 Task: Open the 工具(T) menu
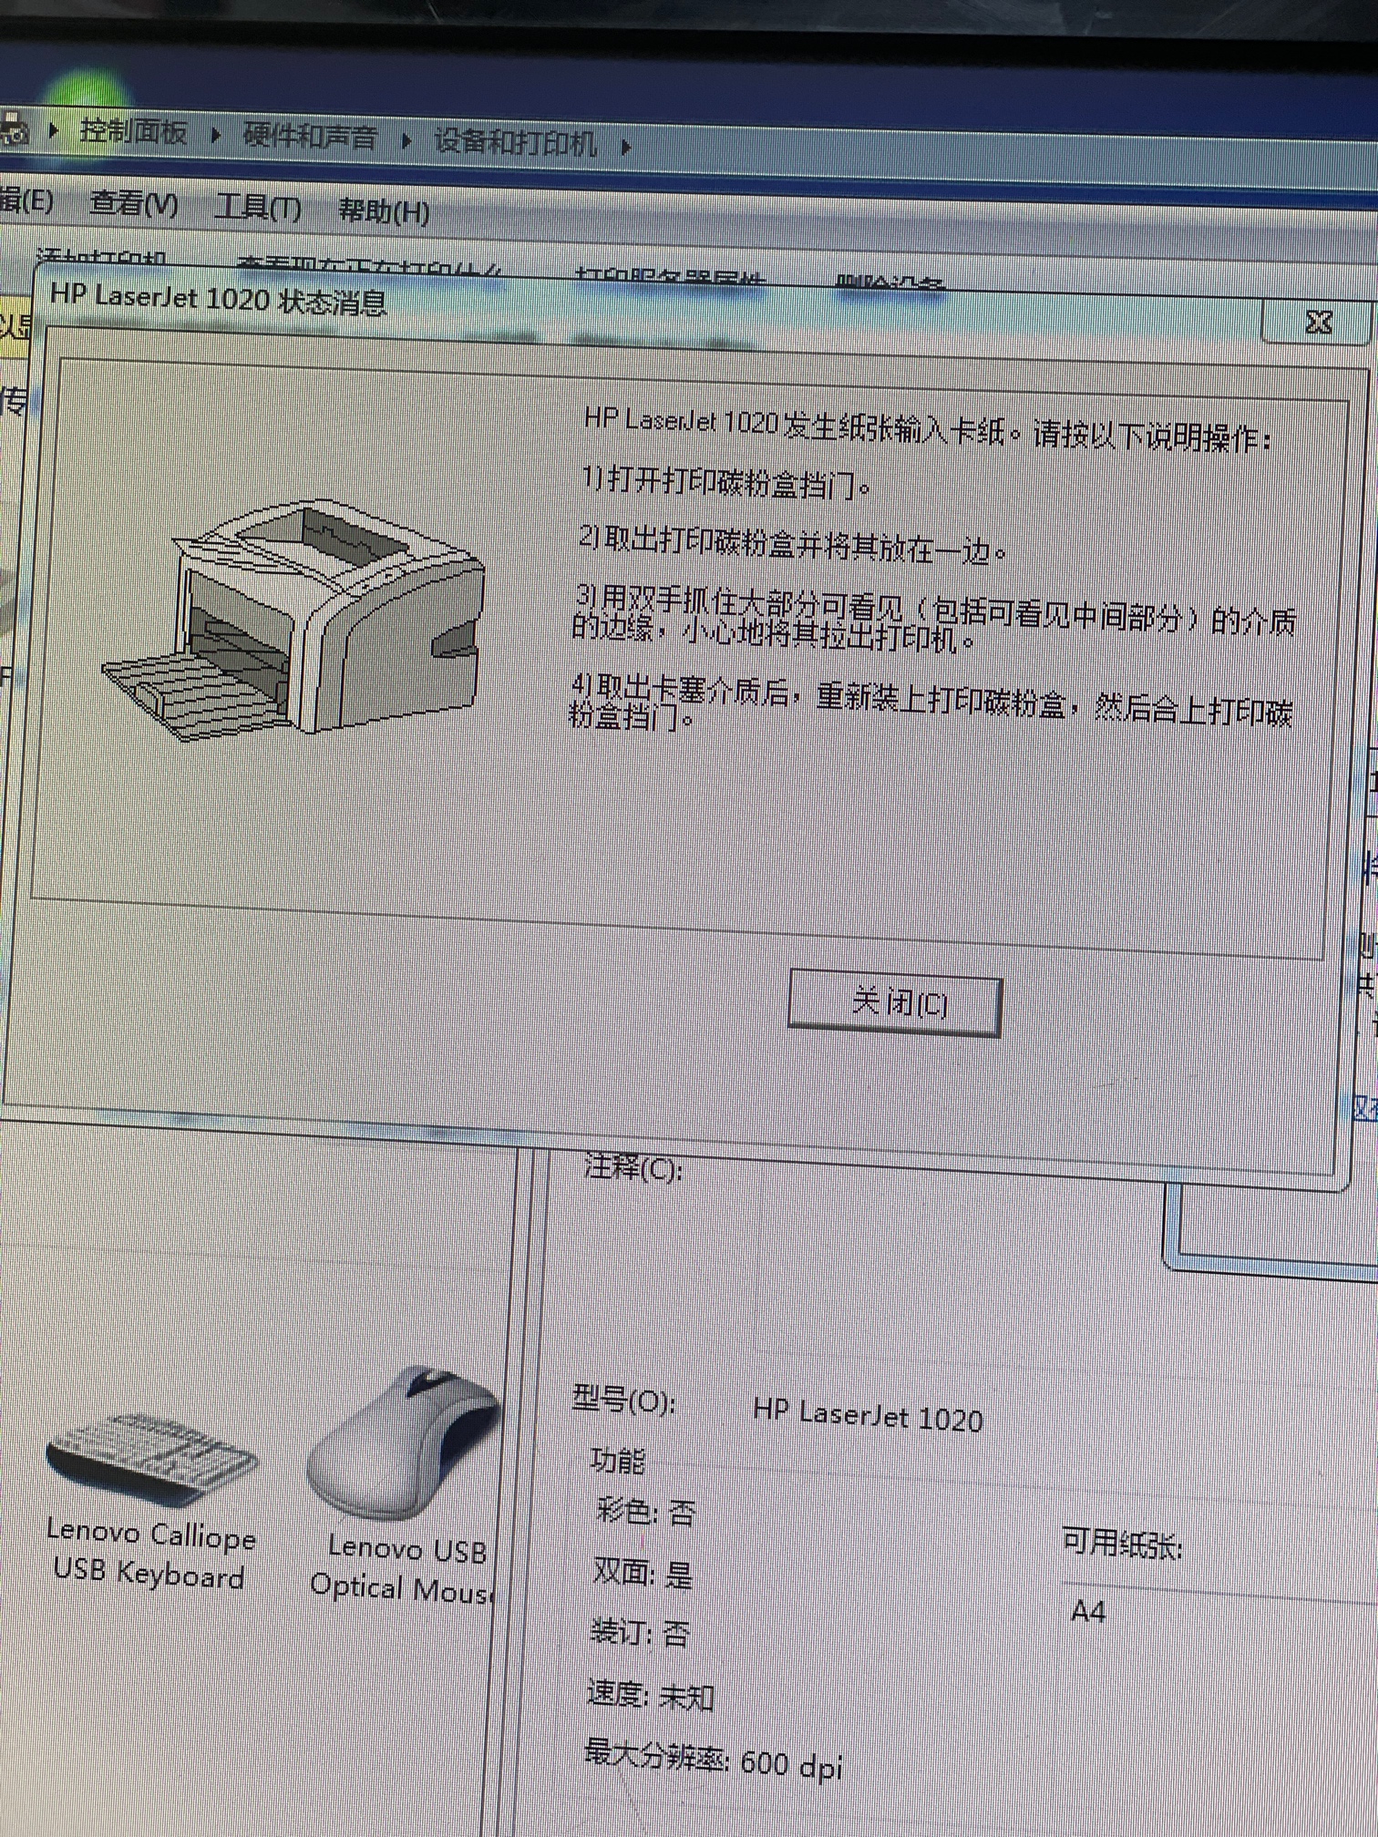click(x=258, y=209)
